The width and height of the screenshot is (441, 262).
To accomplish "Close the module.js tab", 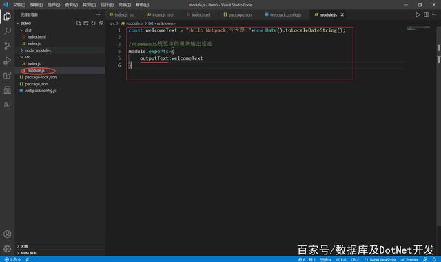I will (x=342, y=14).
